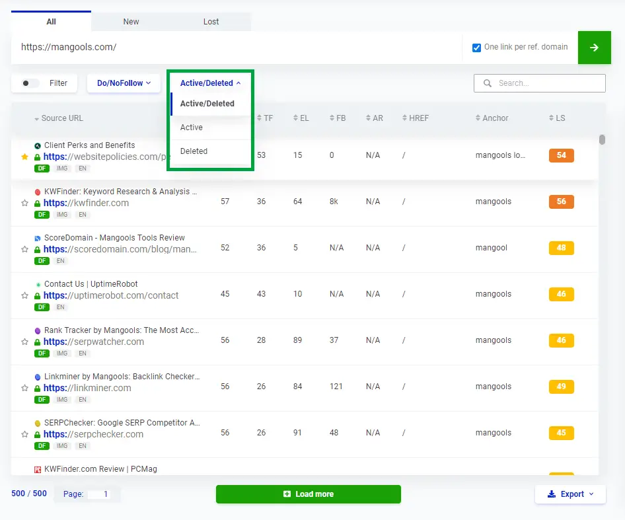Screen dimensions: 625x520
Task: Open the websitepolicies.com source link
Action: point(105,157)
